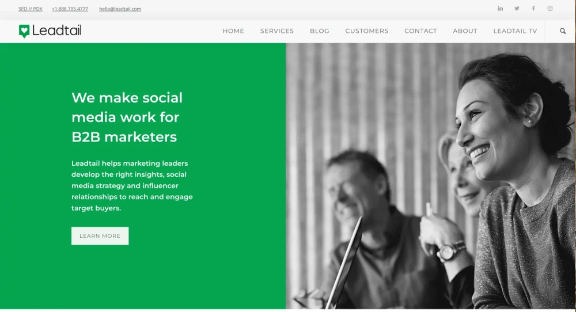Open Leadtail TV from navigation

515,31
